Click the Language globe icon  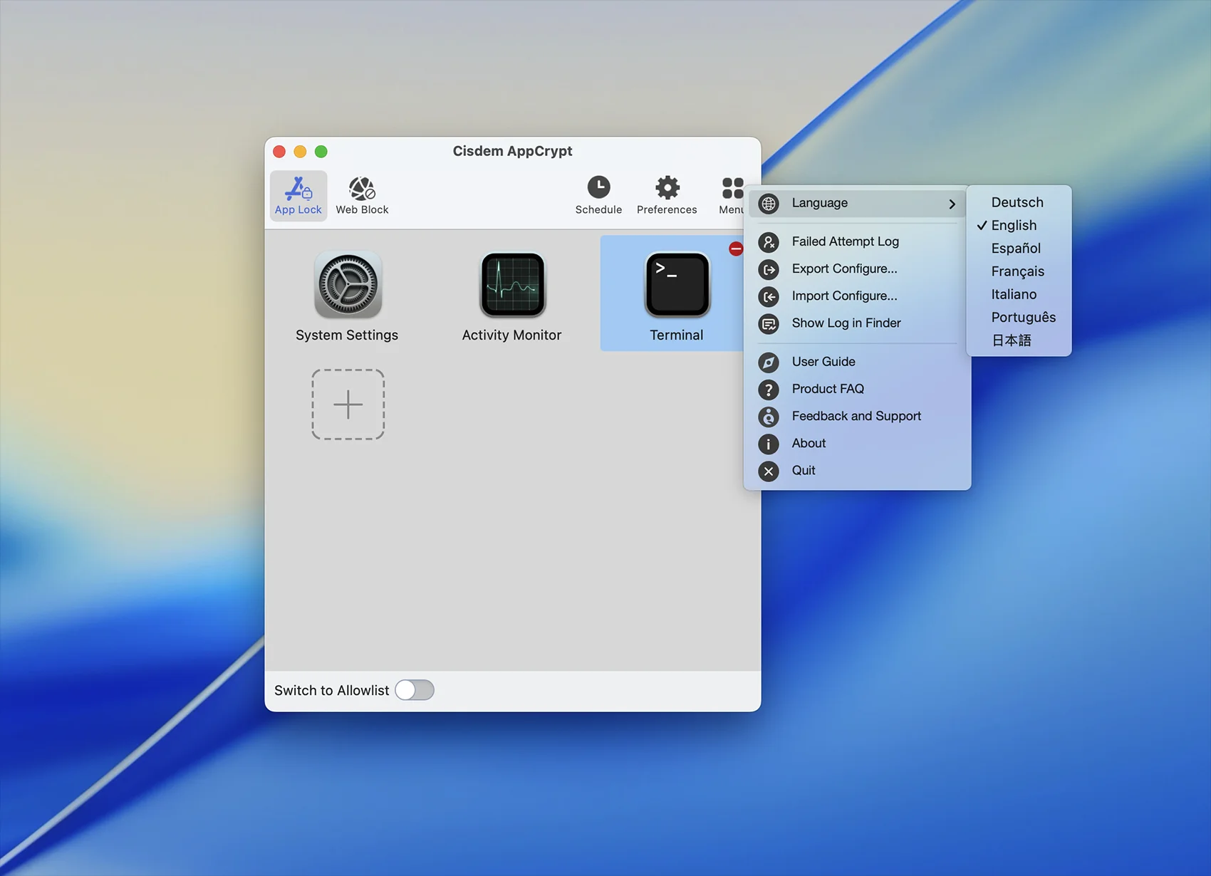[x=769, y=204]
